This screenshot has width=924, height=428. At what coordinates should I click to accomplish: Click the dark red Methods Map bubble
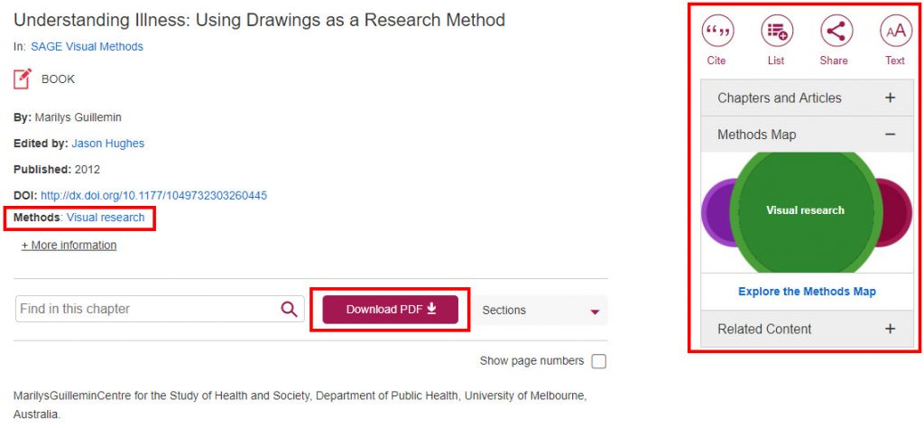point(897,212)
